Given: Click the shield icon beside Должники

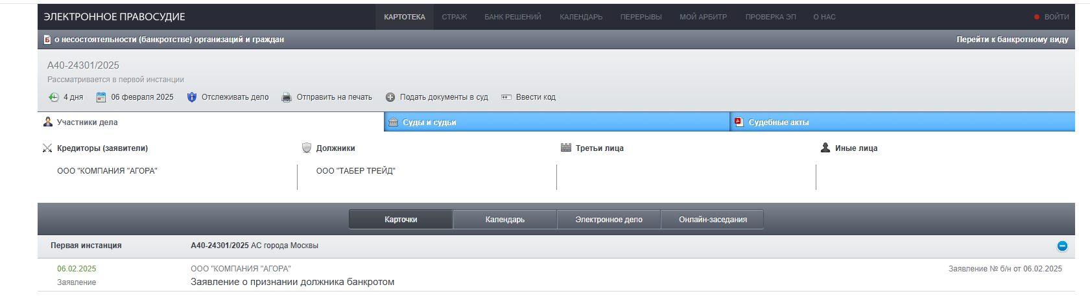Looking at the screenshot, I should pyautogui.click(x=307, y=148).
